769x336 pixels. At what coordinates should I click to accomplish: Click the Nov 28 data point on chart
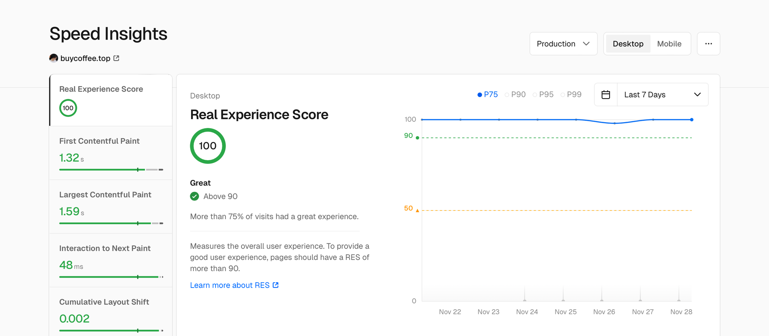click(x=692, y=120)
